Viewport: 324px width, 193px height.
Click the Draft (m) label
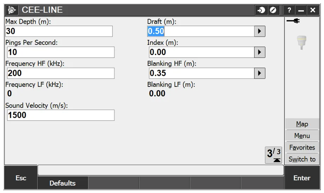(162, 22)
